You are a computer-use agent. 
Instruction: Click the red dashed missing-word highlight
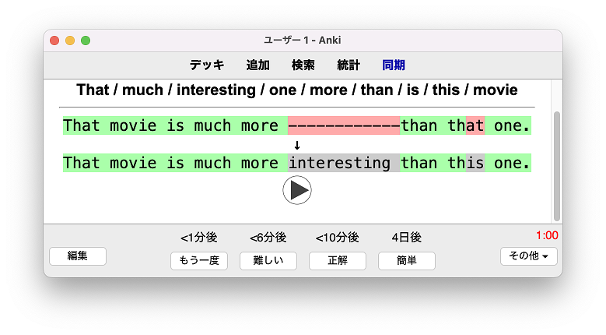pyautogui.click(x=344, y=125)
